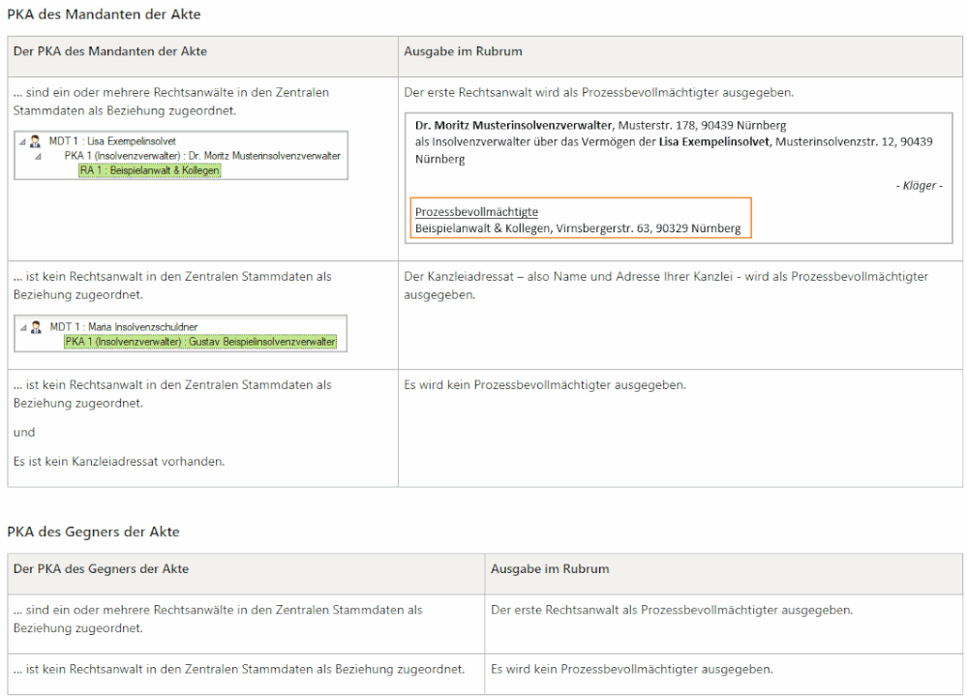Click 'Der erste Rechtsanwalt wird als Prozessbevollmächtigter ausgegeben.'

coord(599,93)
